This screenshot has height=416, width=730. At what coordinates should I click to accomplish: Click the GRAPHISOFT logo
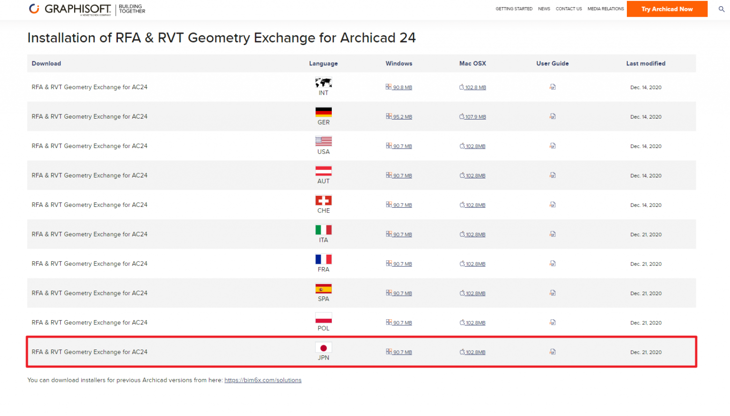click(x=70, y=9)
